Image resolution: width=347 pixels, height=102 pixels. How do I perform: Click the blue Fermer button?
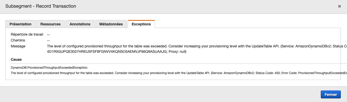(x=331, y=94)
